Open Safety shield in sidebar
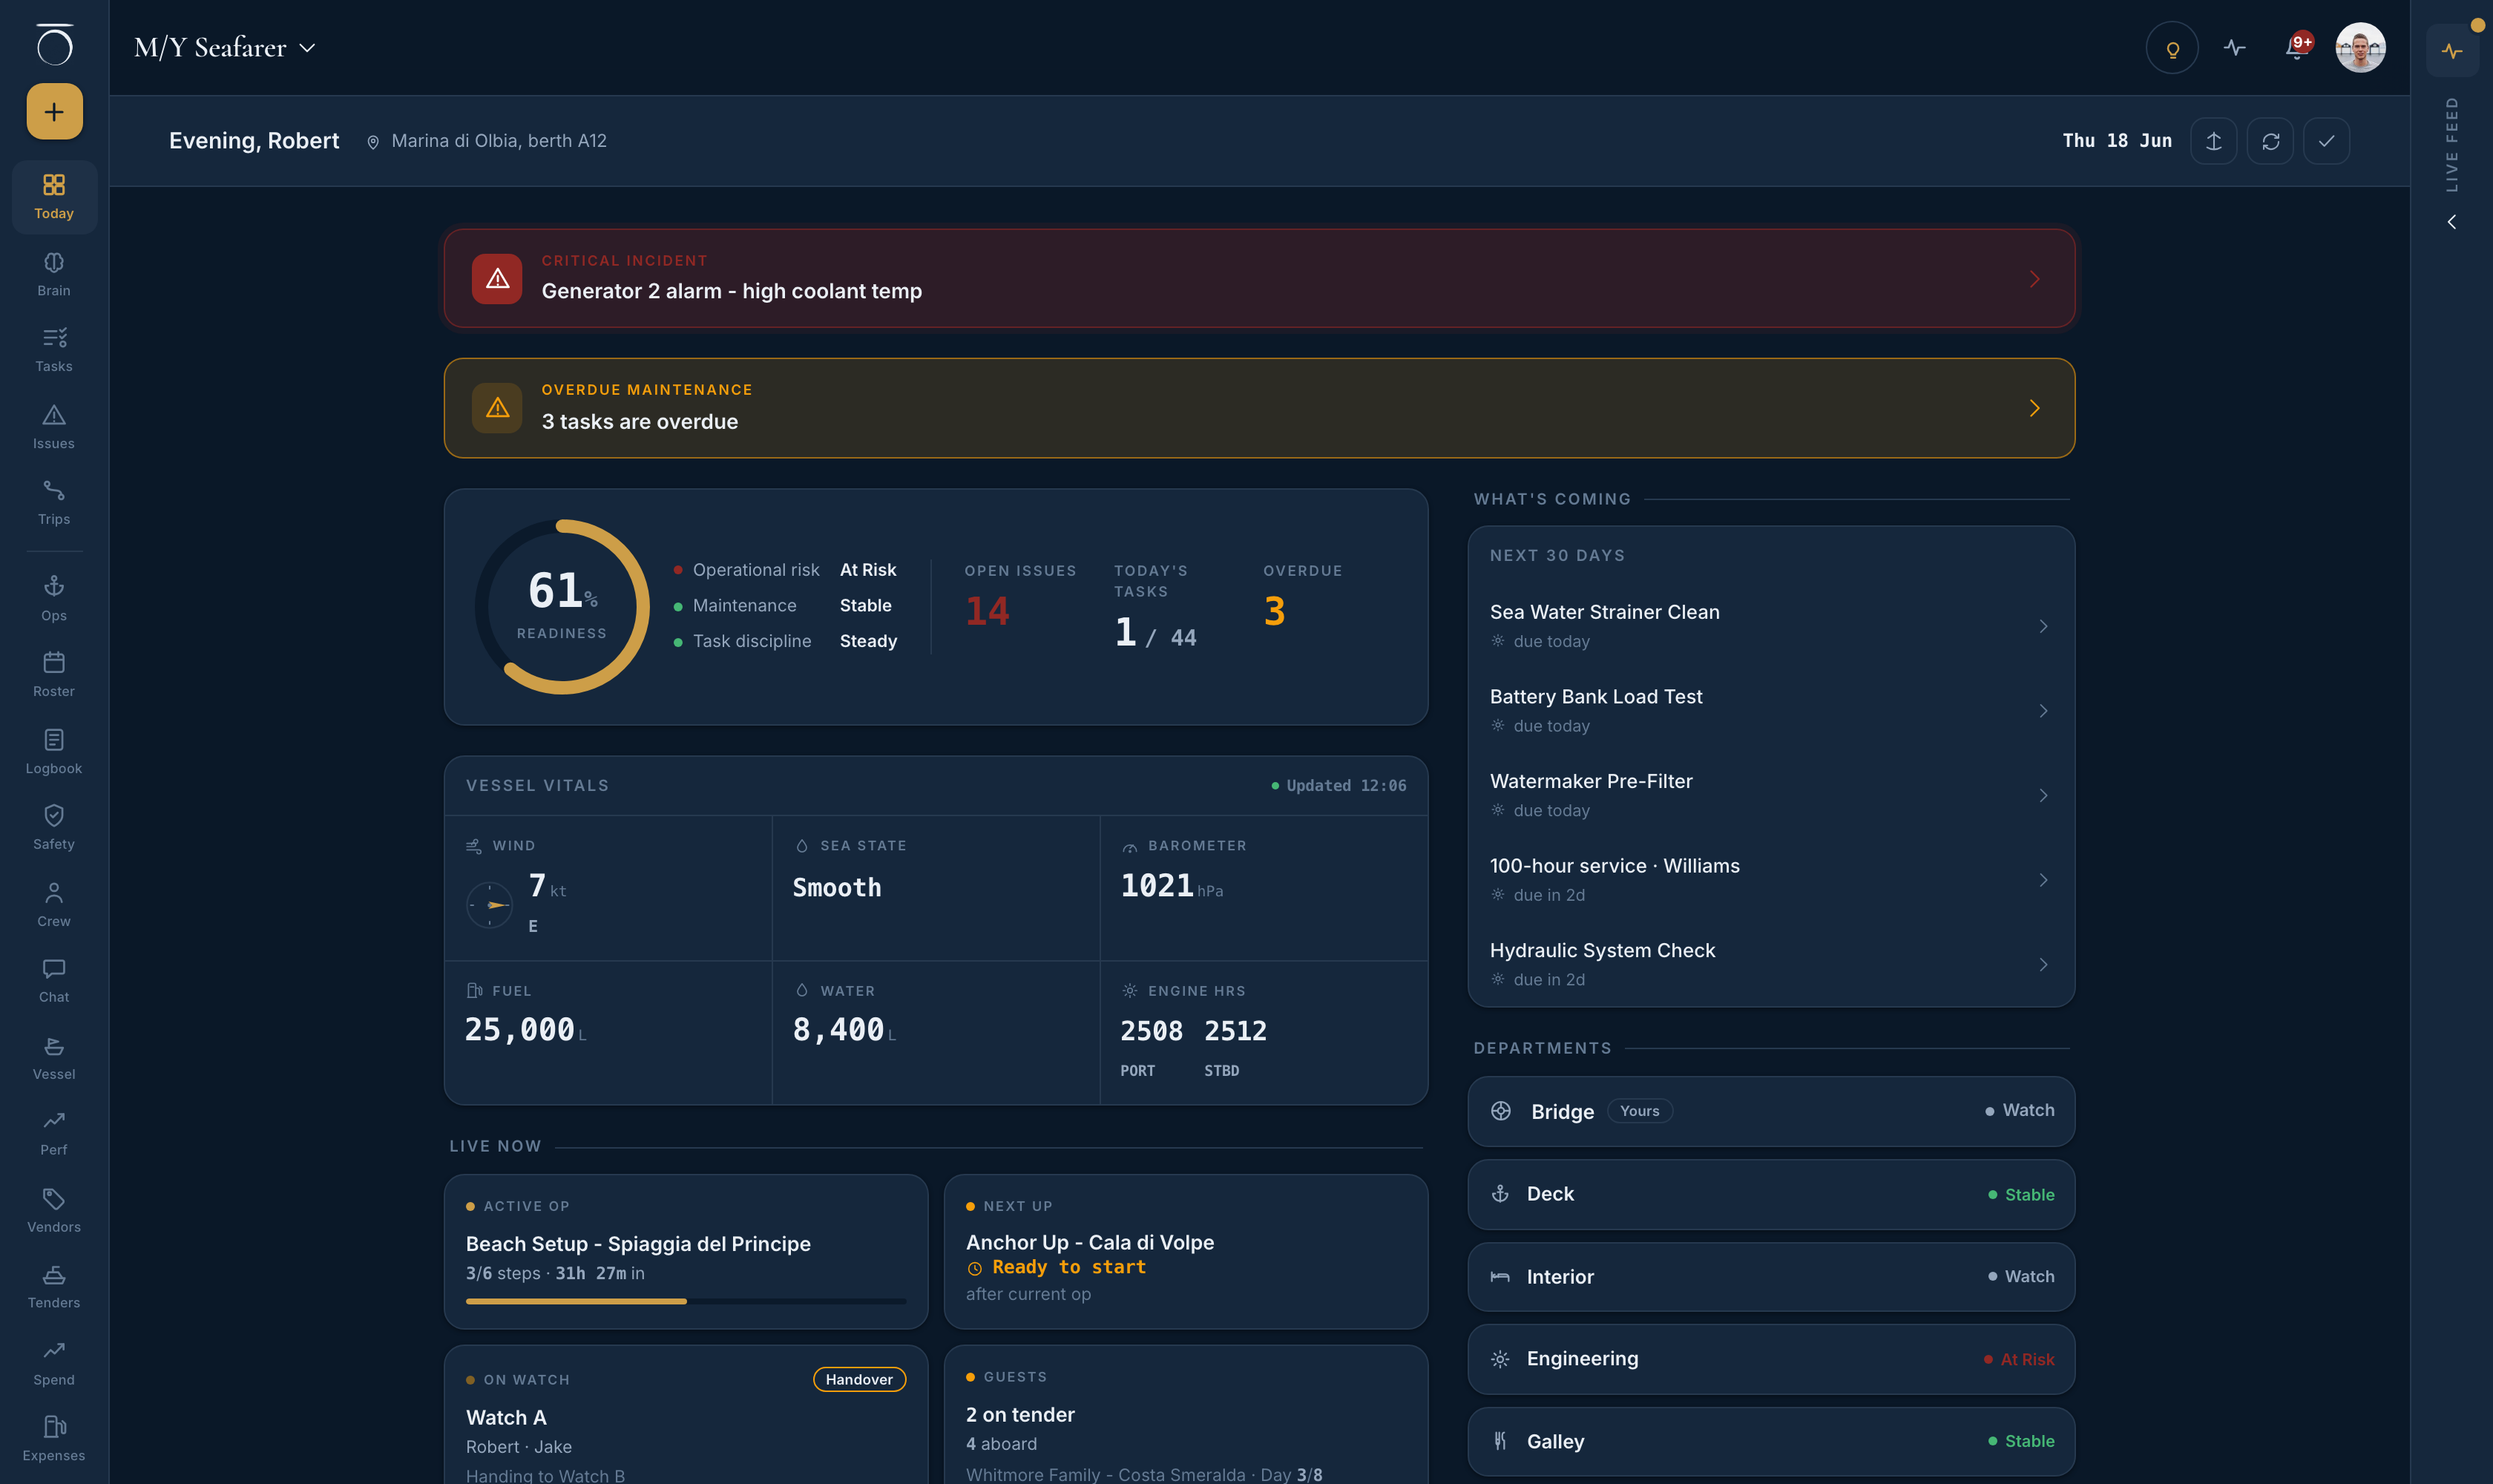The height and width of the screenshot is (1484, 2493). pyautogui.click(x=54, y=828)
